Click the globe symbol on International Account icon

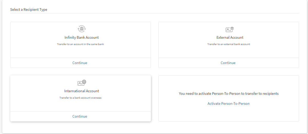(84, 82)
